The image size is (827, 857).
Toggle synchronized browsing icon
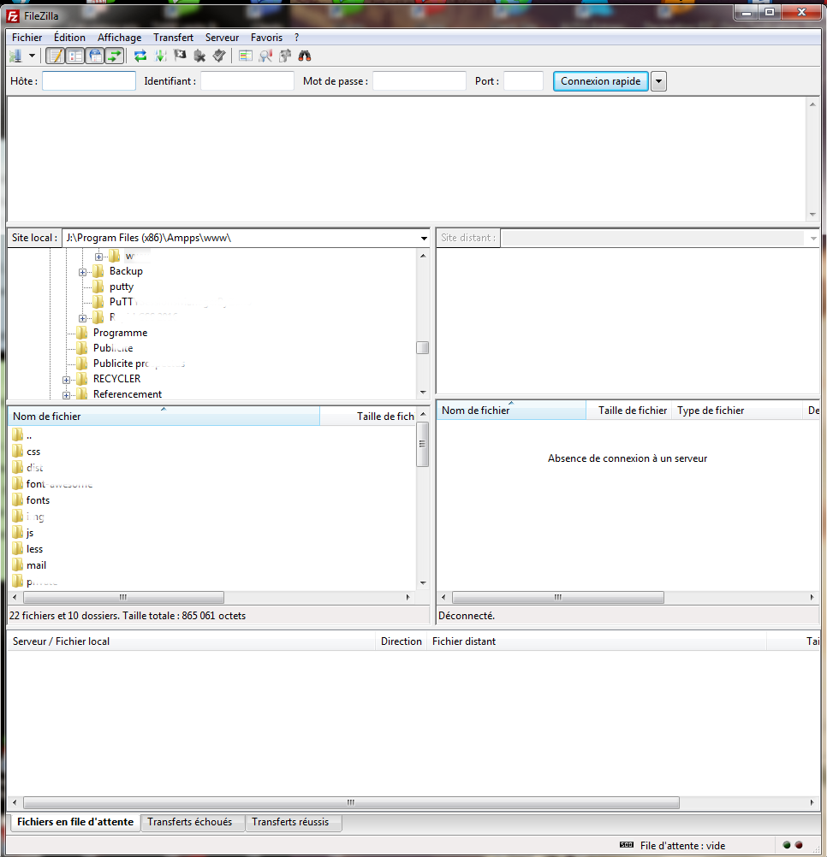pos(285,56)
